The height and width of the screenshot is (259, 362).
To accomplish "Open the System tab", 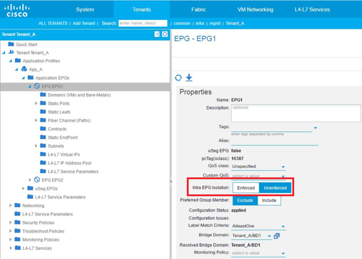I will [85, 9].
